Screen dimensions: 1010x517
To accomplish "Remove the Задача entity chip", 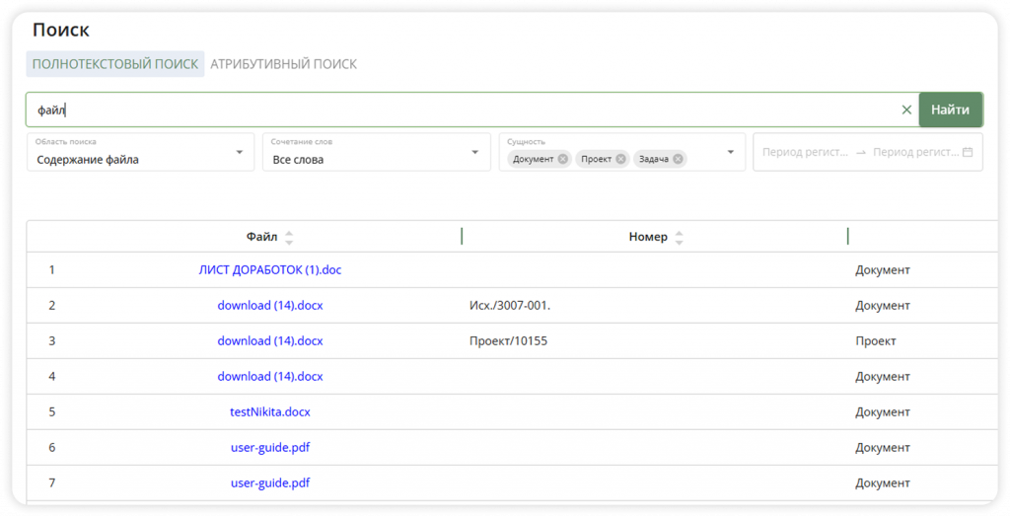I will 678,159.
